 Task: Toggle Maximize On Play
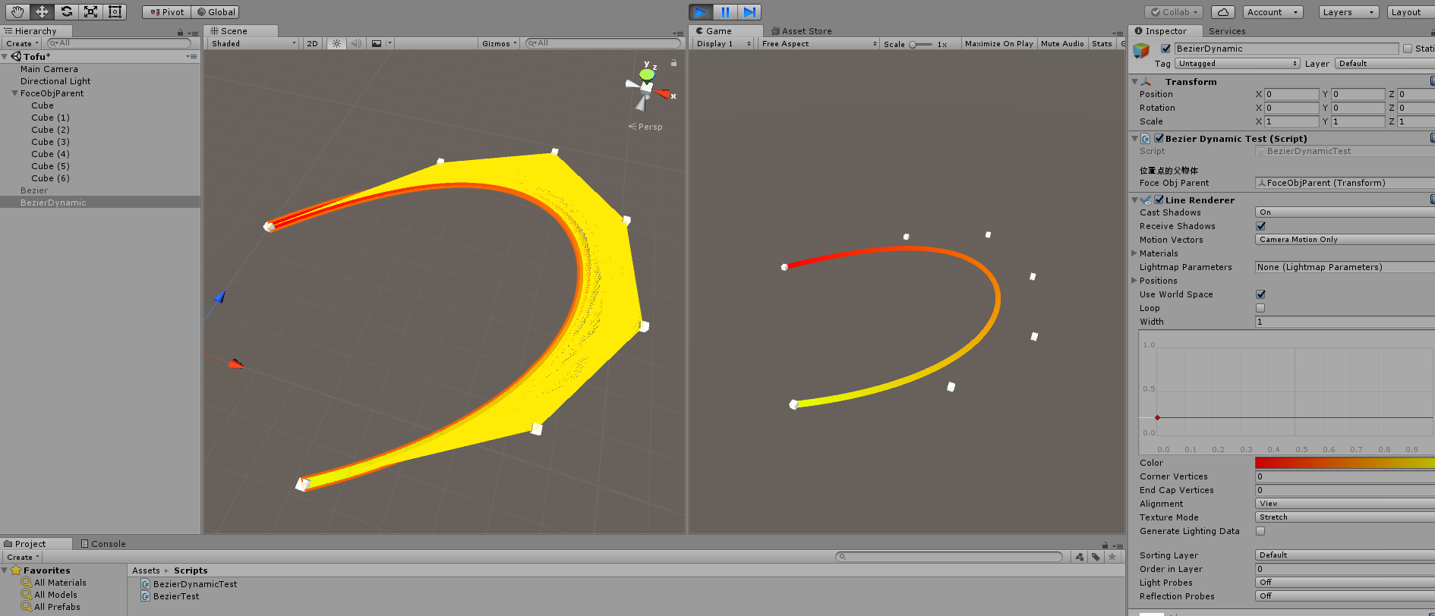(998, 43)
